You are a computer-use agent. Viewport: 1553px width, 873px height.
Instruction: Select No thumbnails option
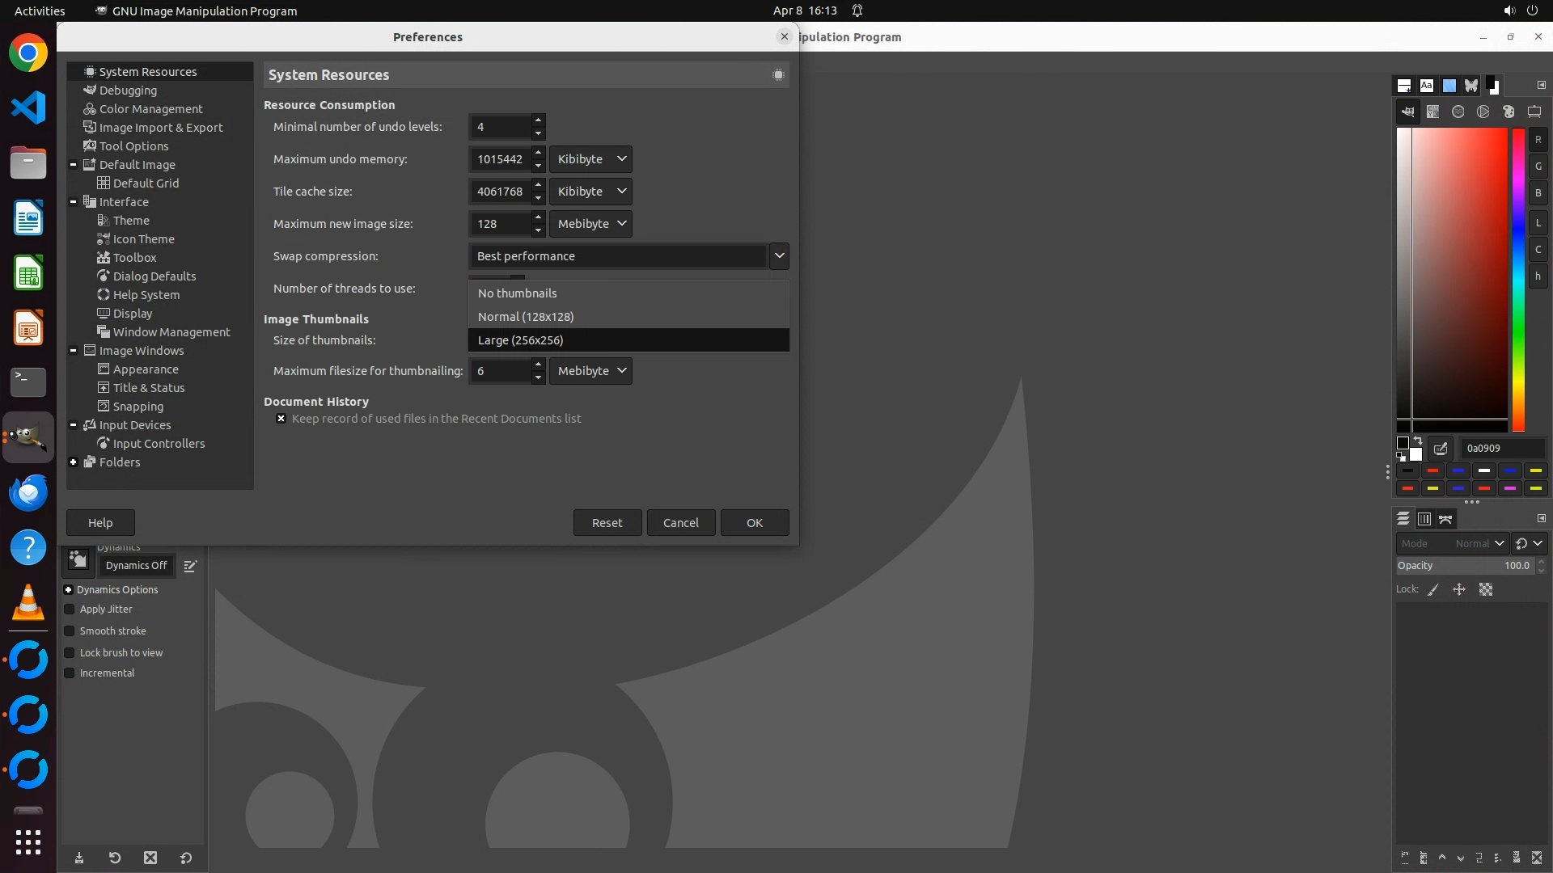(518, 293)
